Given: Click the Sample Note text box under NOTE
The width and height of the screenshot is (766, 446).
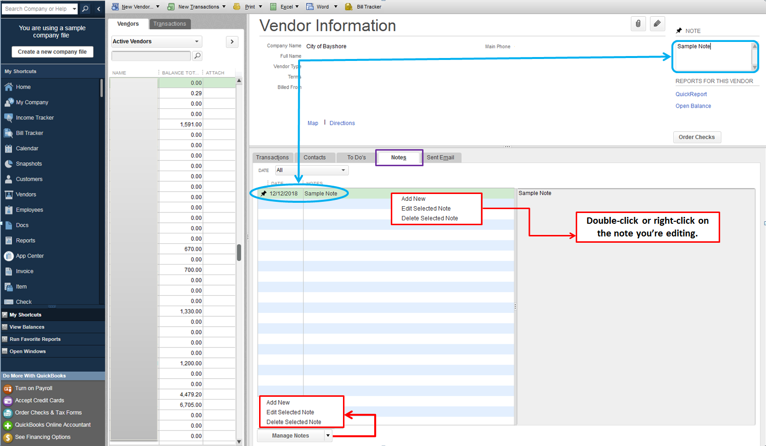Looking at the screenshot, I should (x=713, y=56).
